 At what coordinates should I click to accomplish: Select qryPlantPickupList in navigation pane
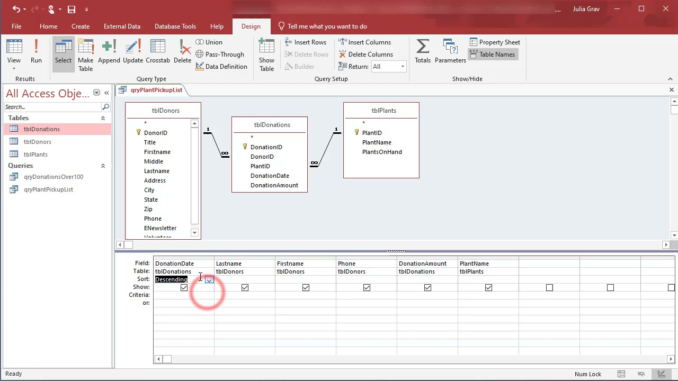57,189
